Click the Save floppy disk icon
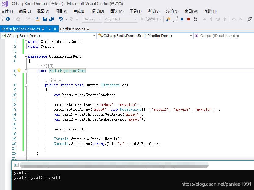Image resolution: width=254 pixels, height=190 pixels. point(45,19)
